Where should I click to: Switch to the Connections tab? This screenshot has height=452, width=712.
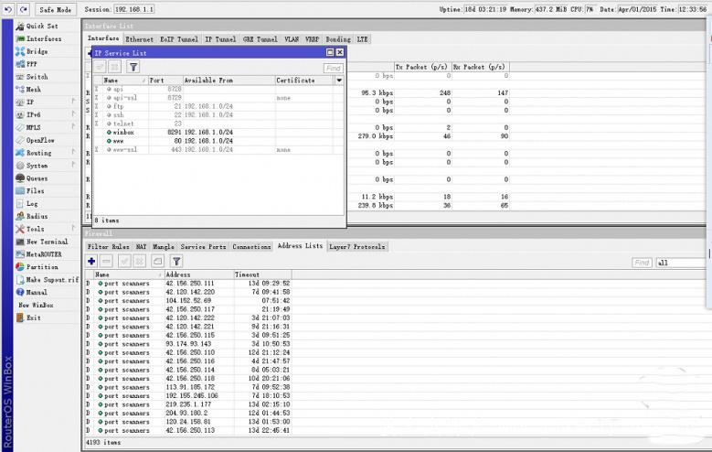tap(251, 246)
